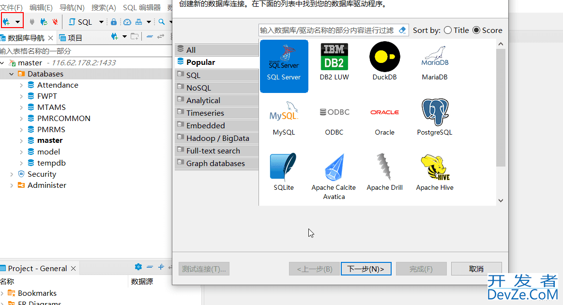Select the DuckDB driver
The width and height of the screenshot is (563, 305).
(384, 62)
